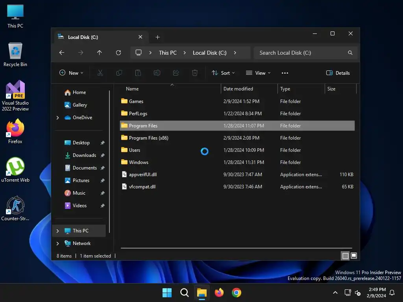Select appverifUI.dll file
Viewport: 403px width, 302px height.
tap(237, 175)
